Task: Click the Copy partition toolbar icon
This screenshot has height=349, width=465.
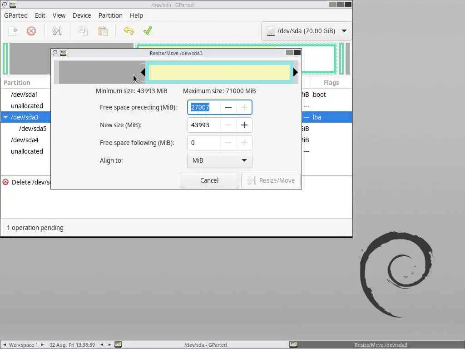Action: (x=83, y=31)
